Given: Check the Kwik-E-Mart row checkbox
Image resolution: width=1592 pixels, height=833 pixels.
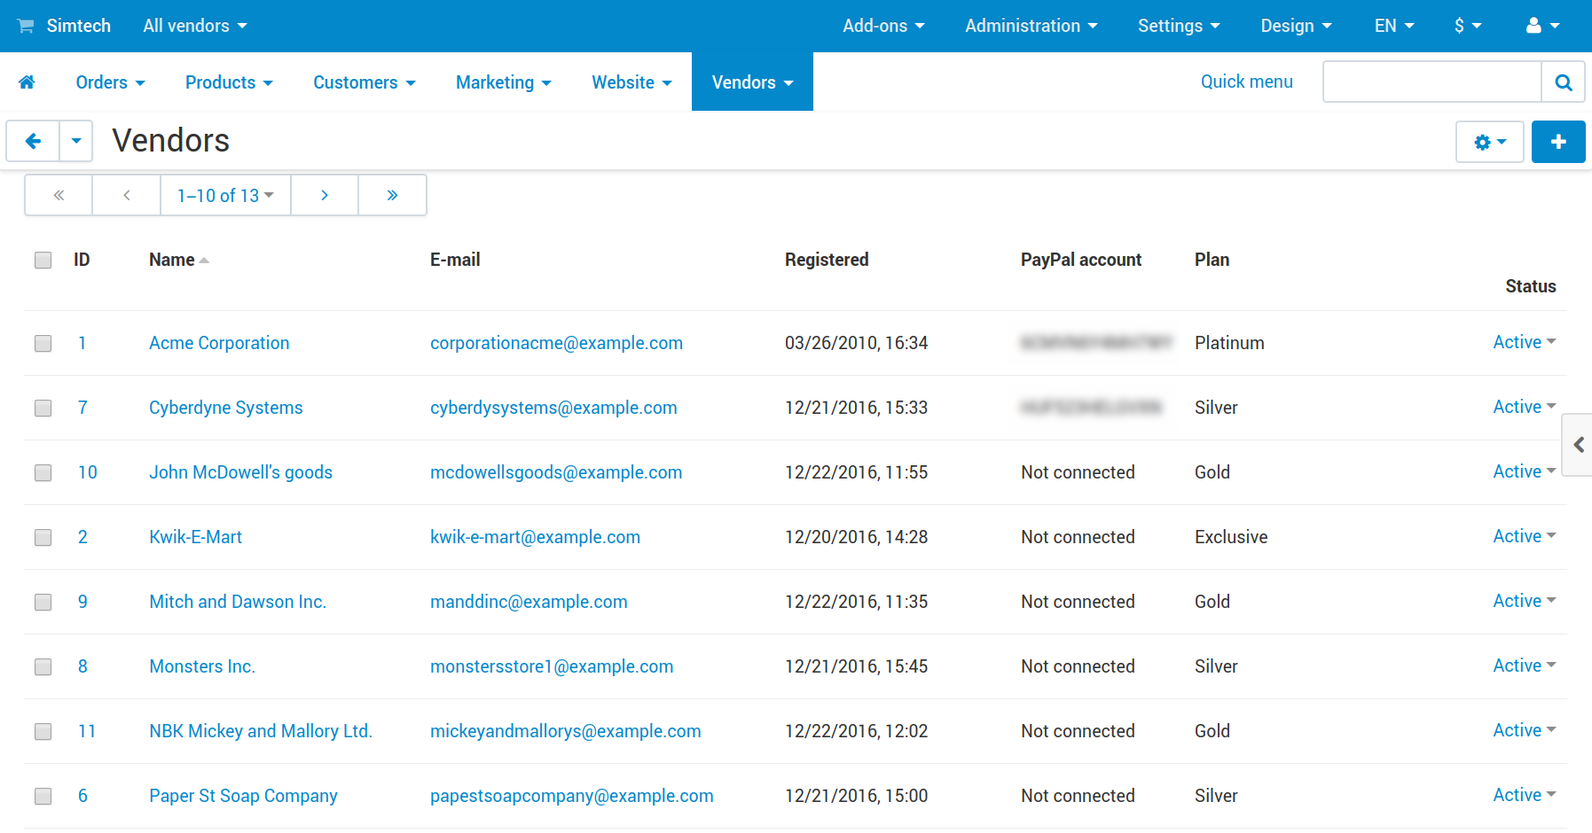Looking at the screenshot, I should 43,537.
